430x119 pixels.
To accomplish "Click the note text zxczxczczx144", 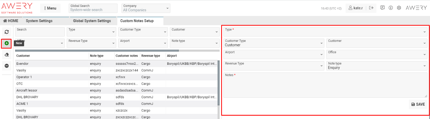I will (127, 70).
